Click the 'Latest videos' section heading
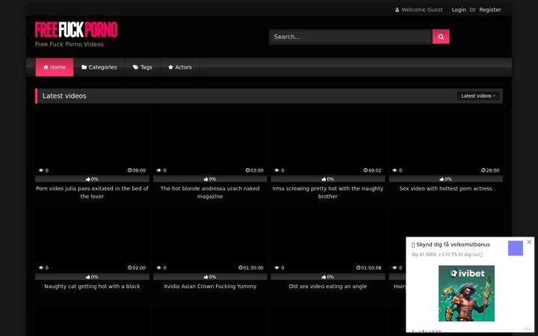Screen dimensions: 538x336 point(64,96)
